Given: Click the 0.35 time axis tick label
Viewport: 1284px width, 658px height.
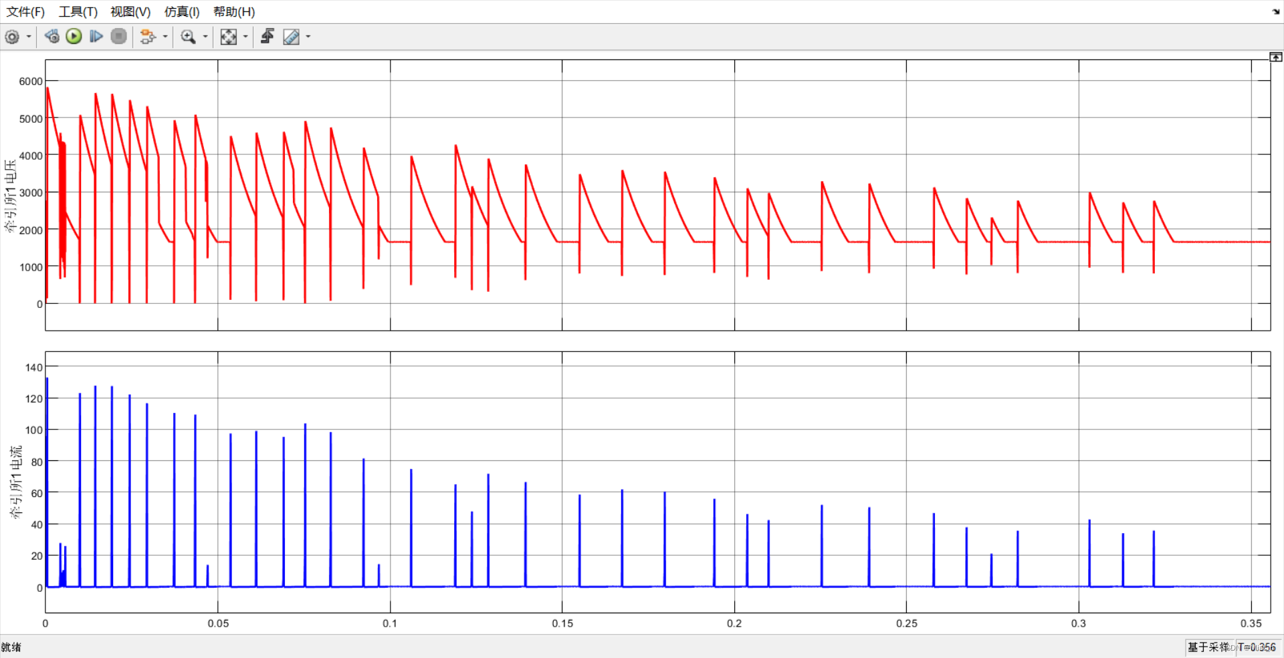Looking at the screenshot, I should coord(1251,623).
